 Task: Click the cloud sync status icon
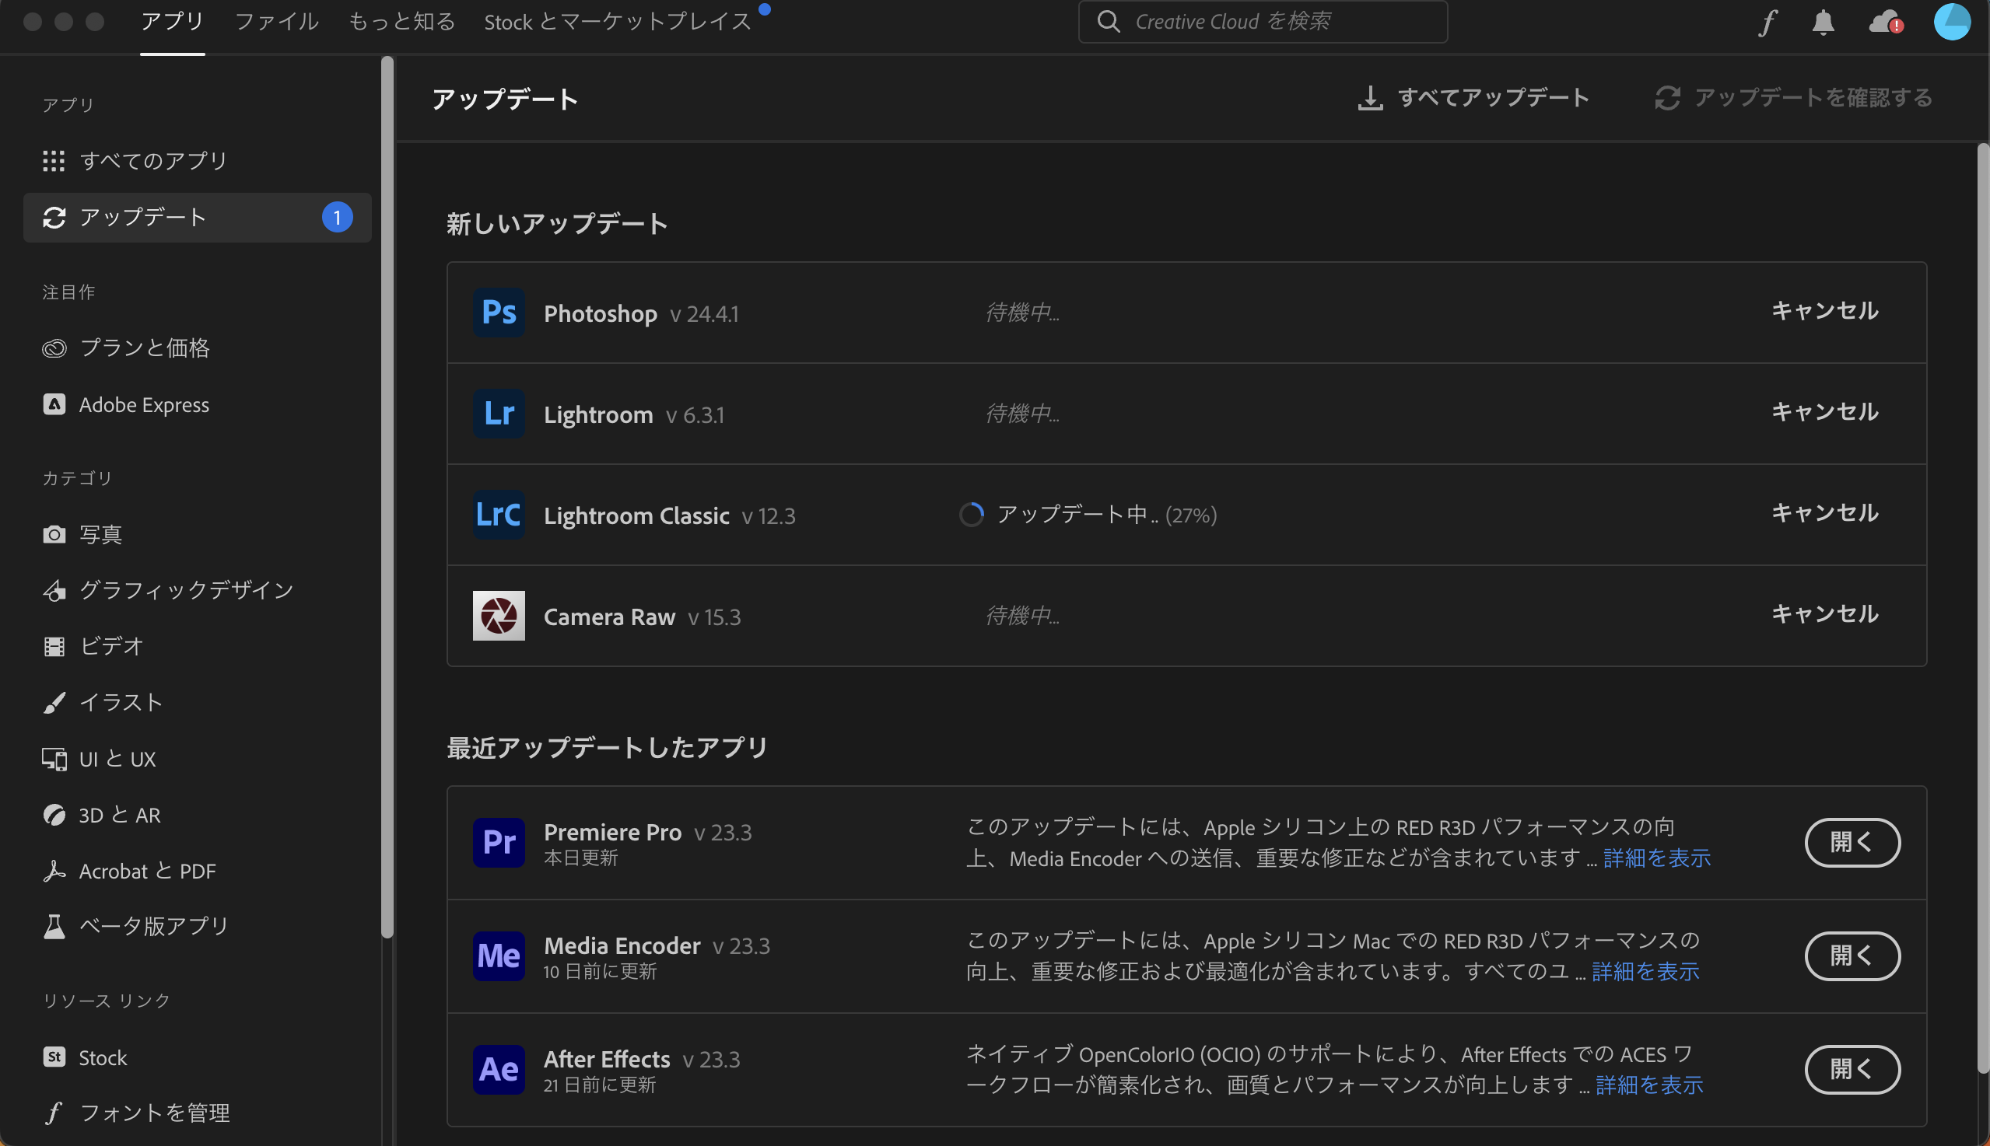[1884, 22]
